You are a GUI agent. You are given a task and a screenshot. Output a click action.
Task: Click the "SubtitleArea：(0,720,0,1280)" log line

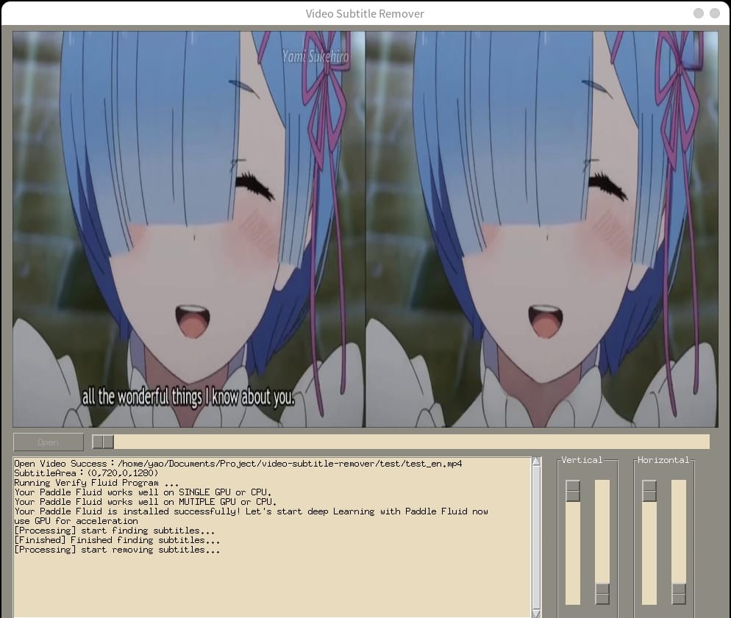(86, 473)
